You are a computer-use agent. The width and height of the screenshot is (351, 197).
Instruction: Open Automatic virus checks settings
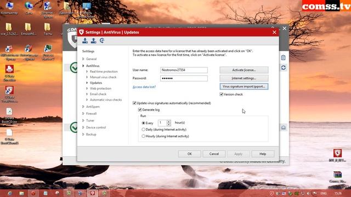point(106,100)
